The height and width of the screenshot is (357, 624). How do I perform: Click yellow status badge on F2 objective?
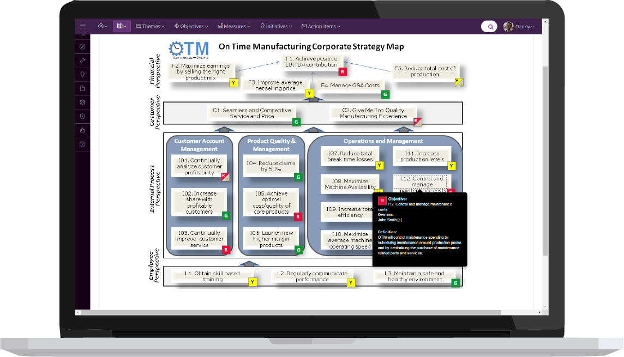[x=233, y=83]
